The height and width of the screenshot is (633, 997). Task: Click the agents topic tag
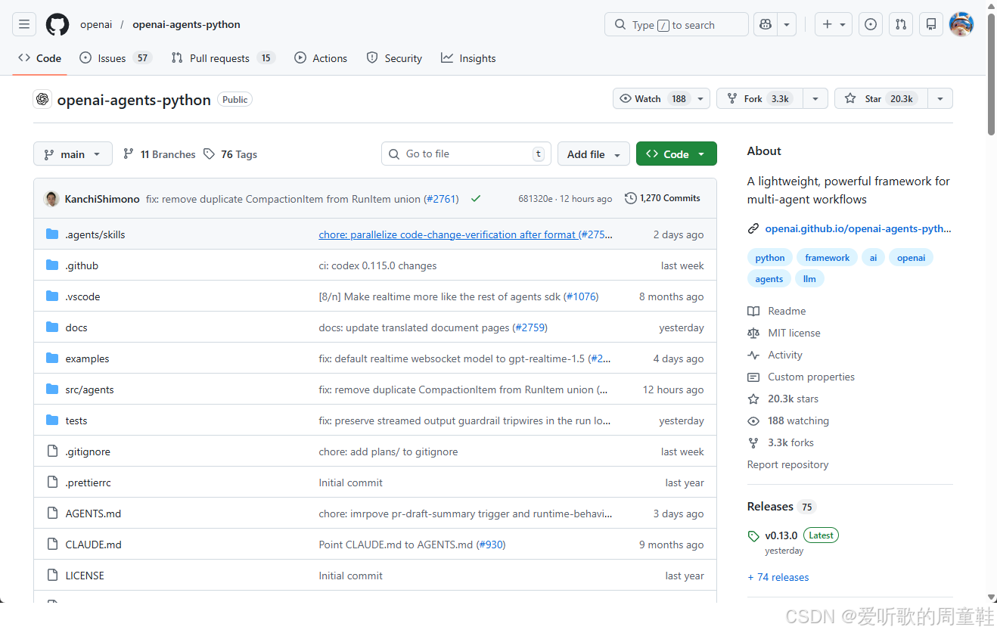pos(769,279)
